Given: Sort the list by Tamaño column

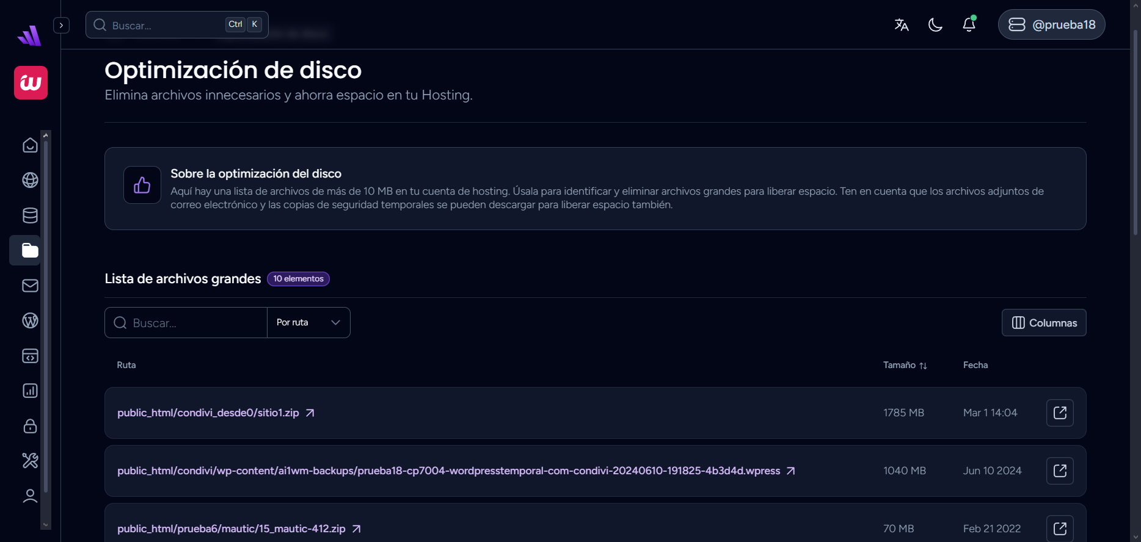Looking at the screenshot, I should pyautogui.click(x=905, y=365).
